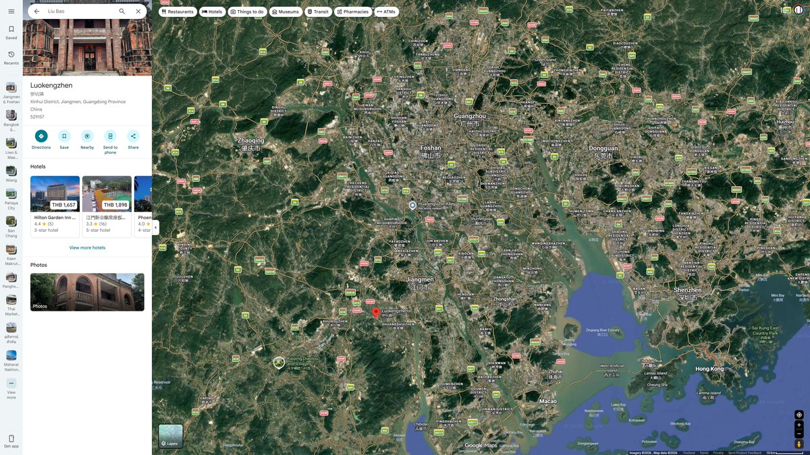Screen dimensions: 810x455
Task: Drop into Street View with the Pegman icon
Action: (x=799, y=445)
